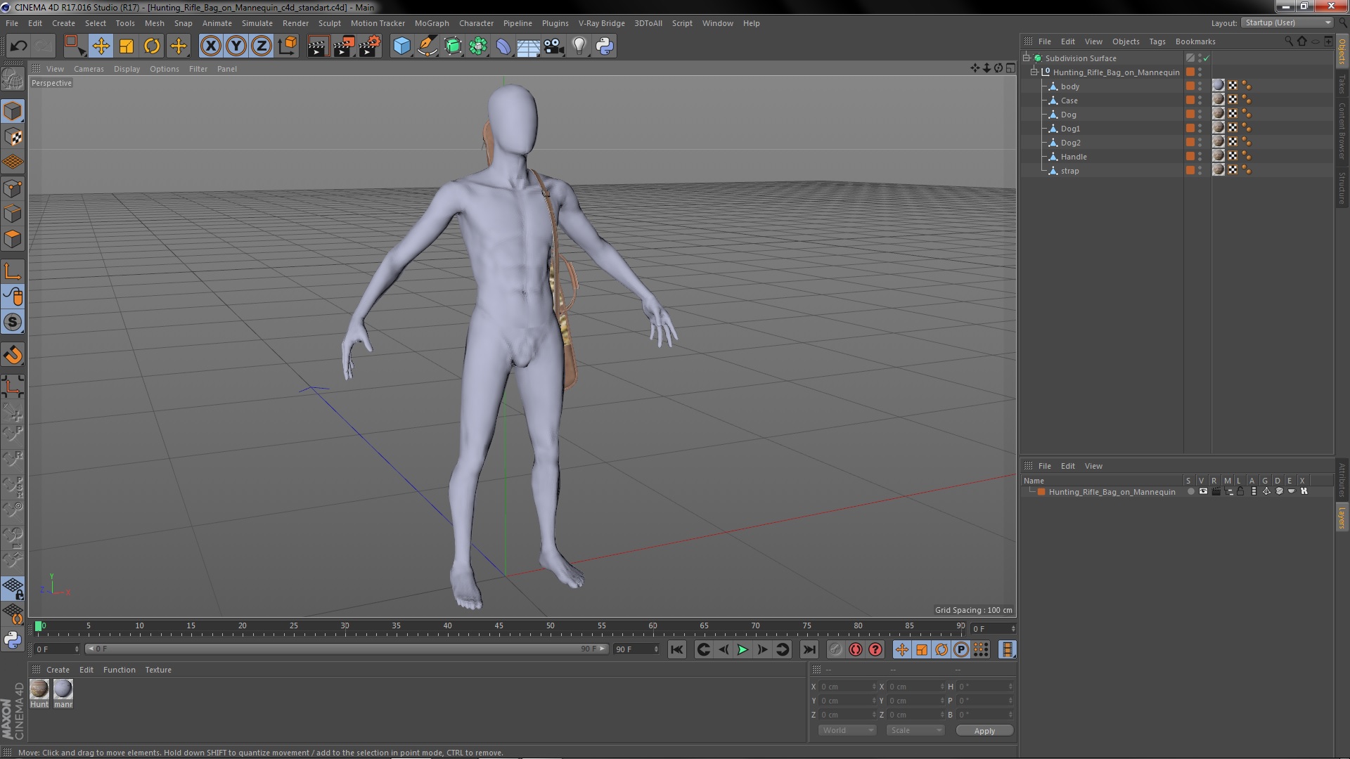The width and height of the screenshot is (1350, 759).
Task: Click the Apply button
Action: [984, 731]
